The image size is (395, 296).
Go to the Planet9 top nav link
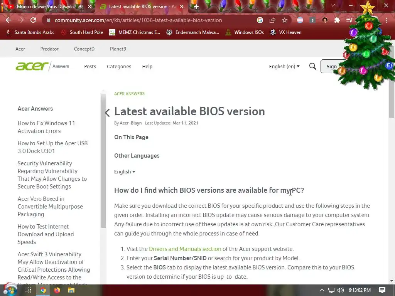point(118,49)
